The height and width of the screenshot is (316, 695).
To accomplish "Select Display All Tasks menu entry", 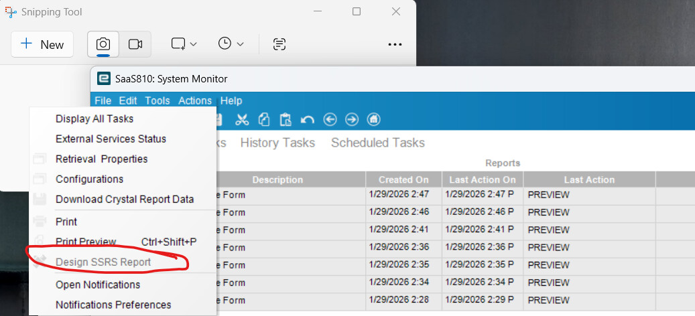I will click(94, 119).
